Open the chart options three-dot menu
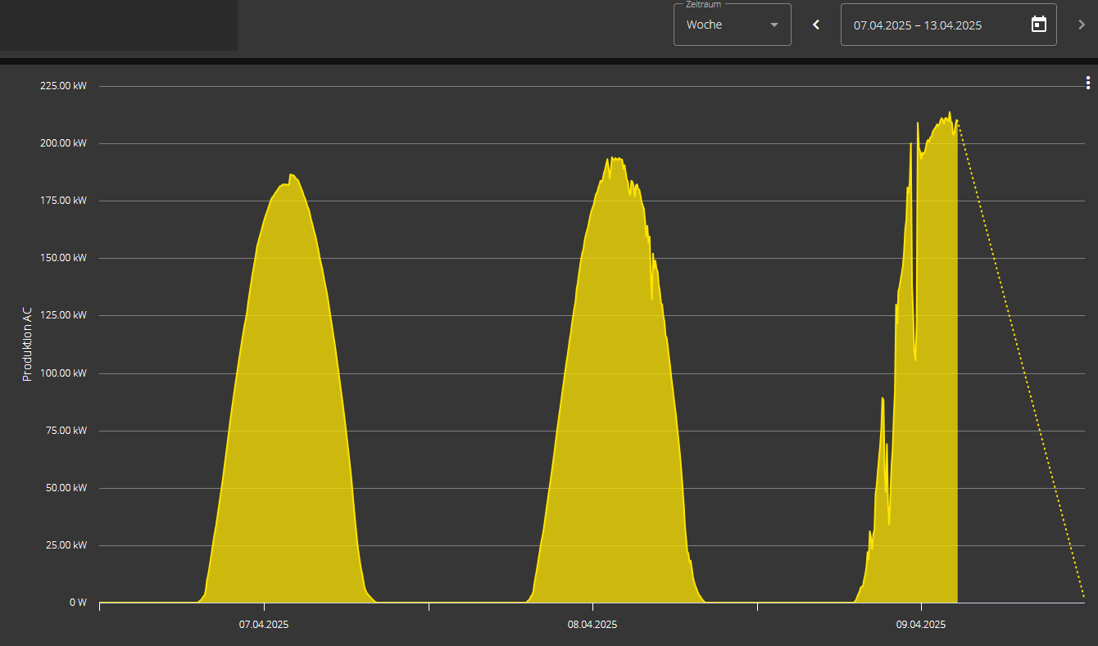 [x=1087, y=83]
